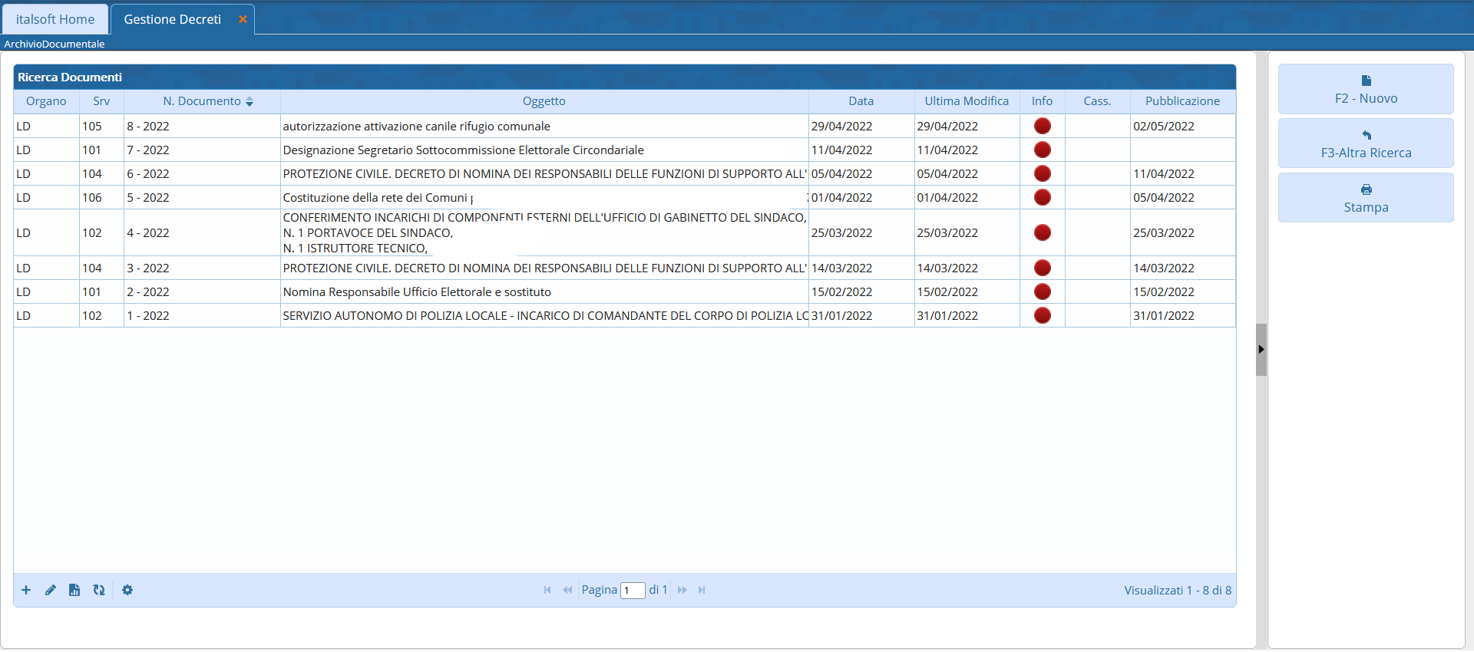Open grid settings gear icon
The width and height of the screenshot is (1474, 652).
(127, 590)
